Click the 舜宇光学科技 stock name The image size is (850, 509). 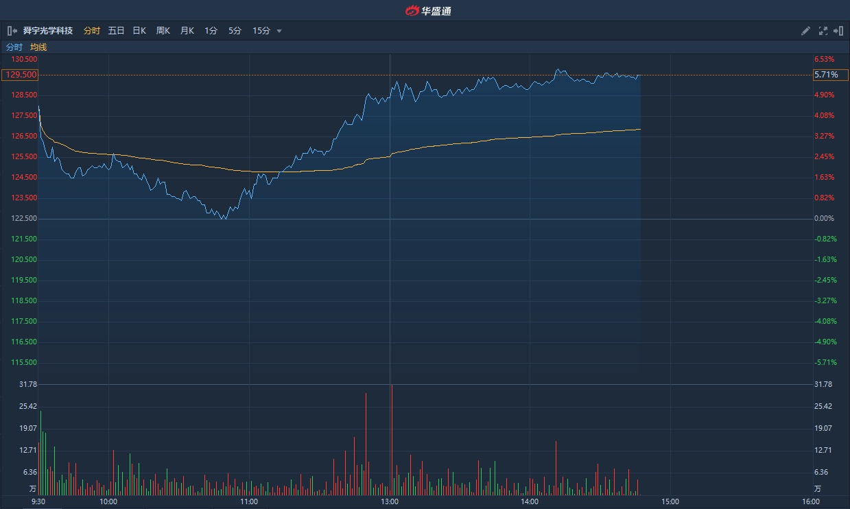click(x=47, y=31)
